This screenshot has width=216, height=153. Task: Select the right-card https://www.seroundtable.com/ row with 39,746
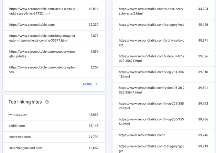tap(163, 135)
